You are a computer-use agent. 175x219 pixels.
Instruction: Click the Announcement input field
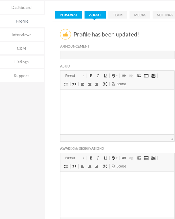[117, 55]
